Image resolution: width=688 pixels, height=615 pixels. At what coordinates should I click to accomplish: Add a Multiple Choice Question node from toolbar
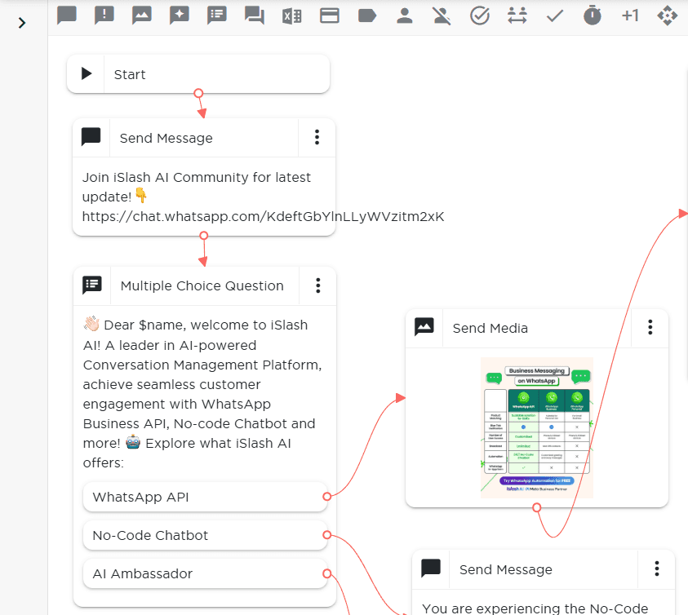[x=217, y=15]
